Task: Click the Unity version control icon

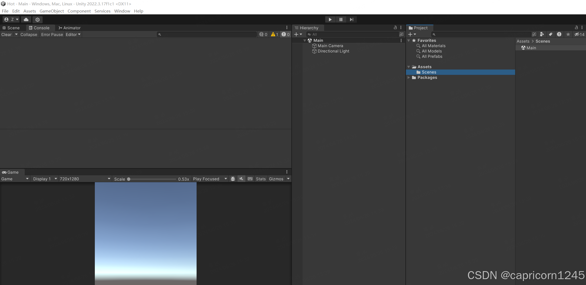Action: click(38, 19)
